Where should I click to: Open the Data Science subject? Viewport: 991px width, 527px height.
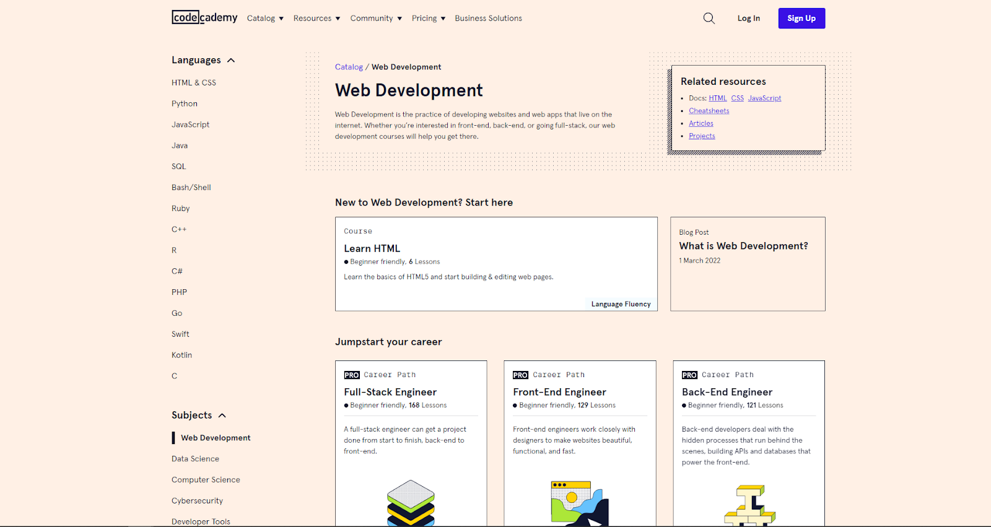point(195,459)
